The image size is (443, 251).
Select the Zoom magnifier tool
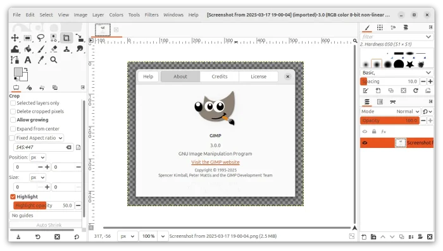tap(54, 60)
